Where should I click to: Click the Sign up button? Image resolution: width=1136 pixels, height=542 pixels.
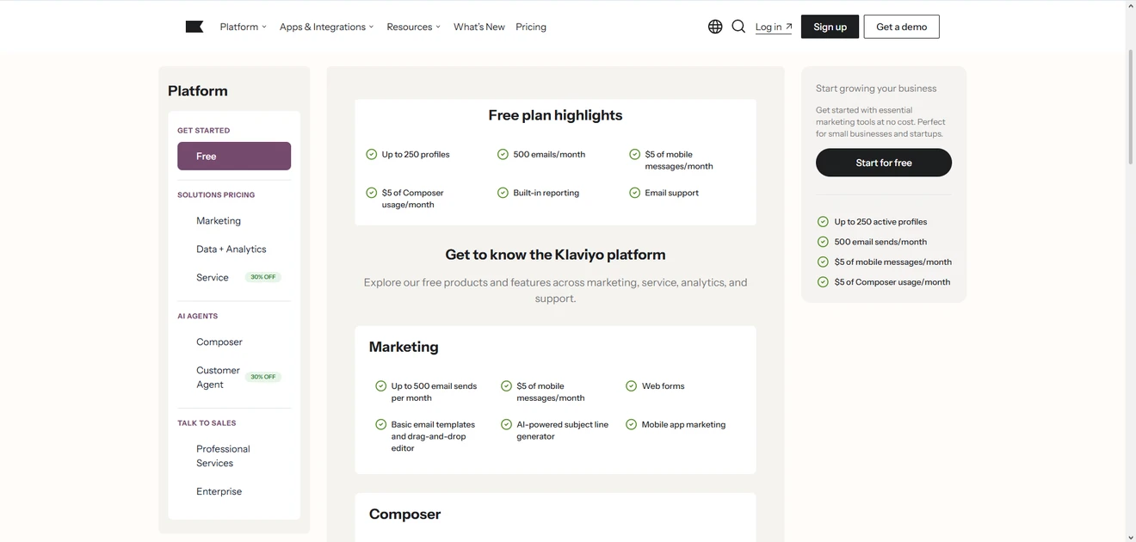830,27
